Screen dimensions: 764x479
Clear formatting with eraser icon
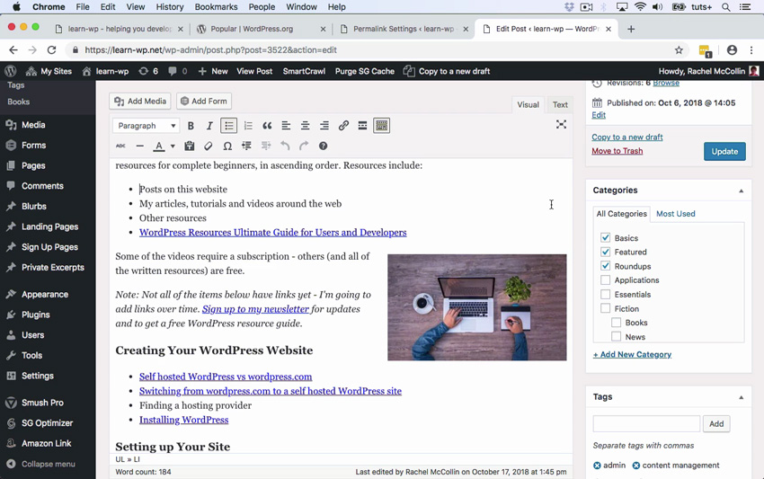click(x=209, y=146)
